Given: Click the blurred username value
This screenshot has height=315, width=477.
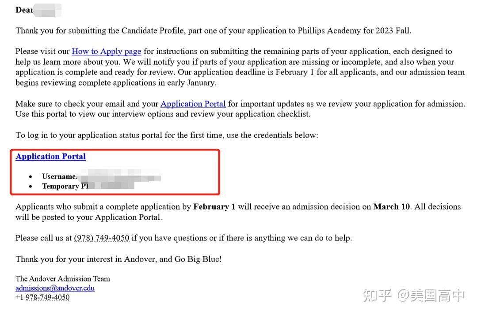Looking at the screenshot, I should point(119,175).
